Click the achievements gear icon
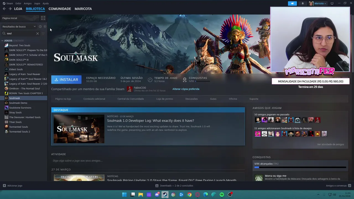 click(x=185, y=80)
